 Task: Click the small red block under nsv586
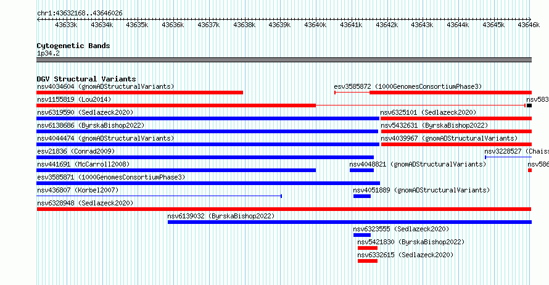530,170
